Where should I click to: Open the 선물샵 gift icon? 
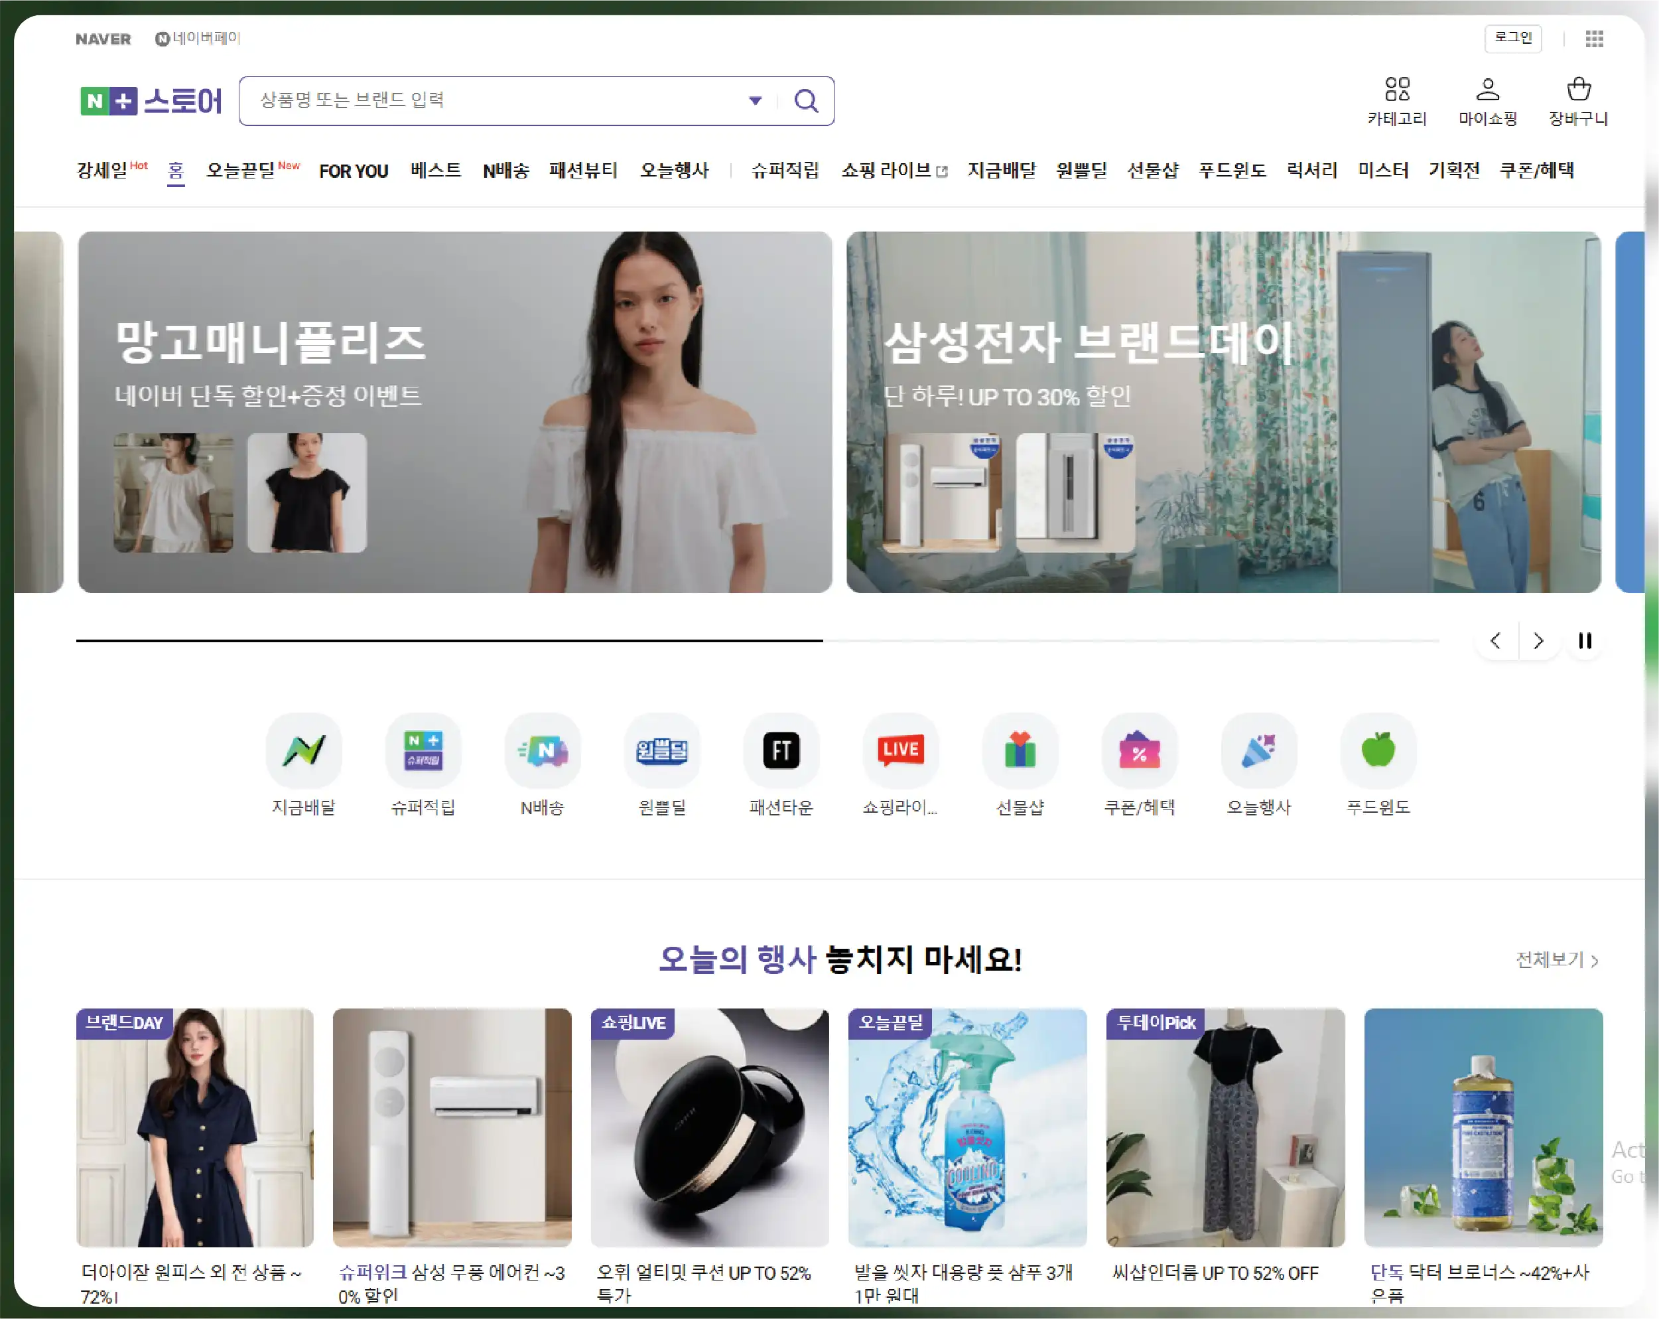pos(1020,750)
